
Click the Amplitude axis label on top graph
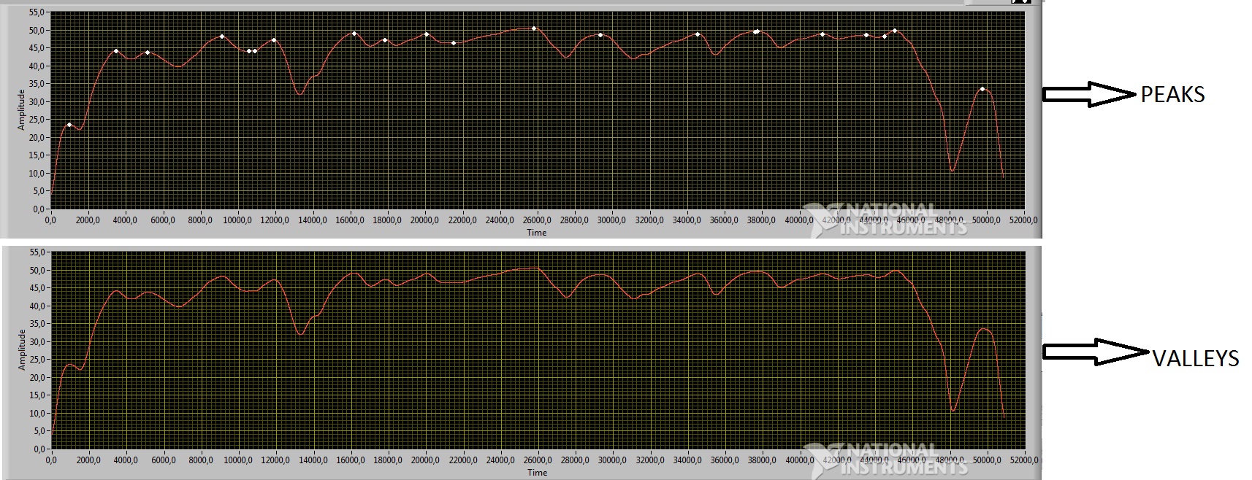click(x=21, y=110)
